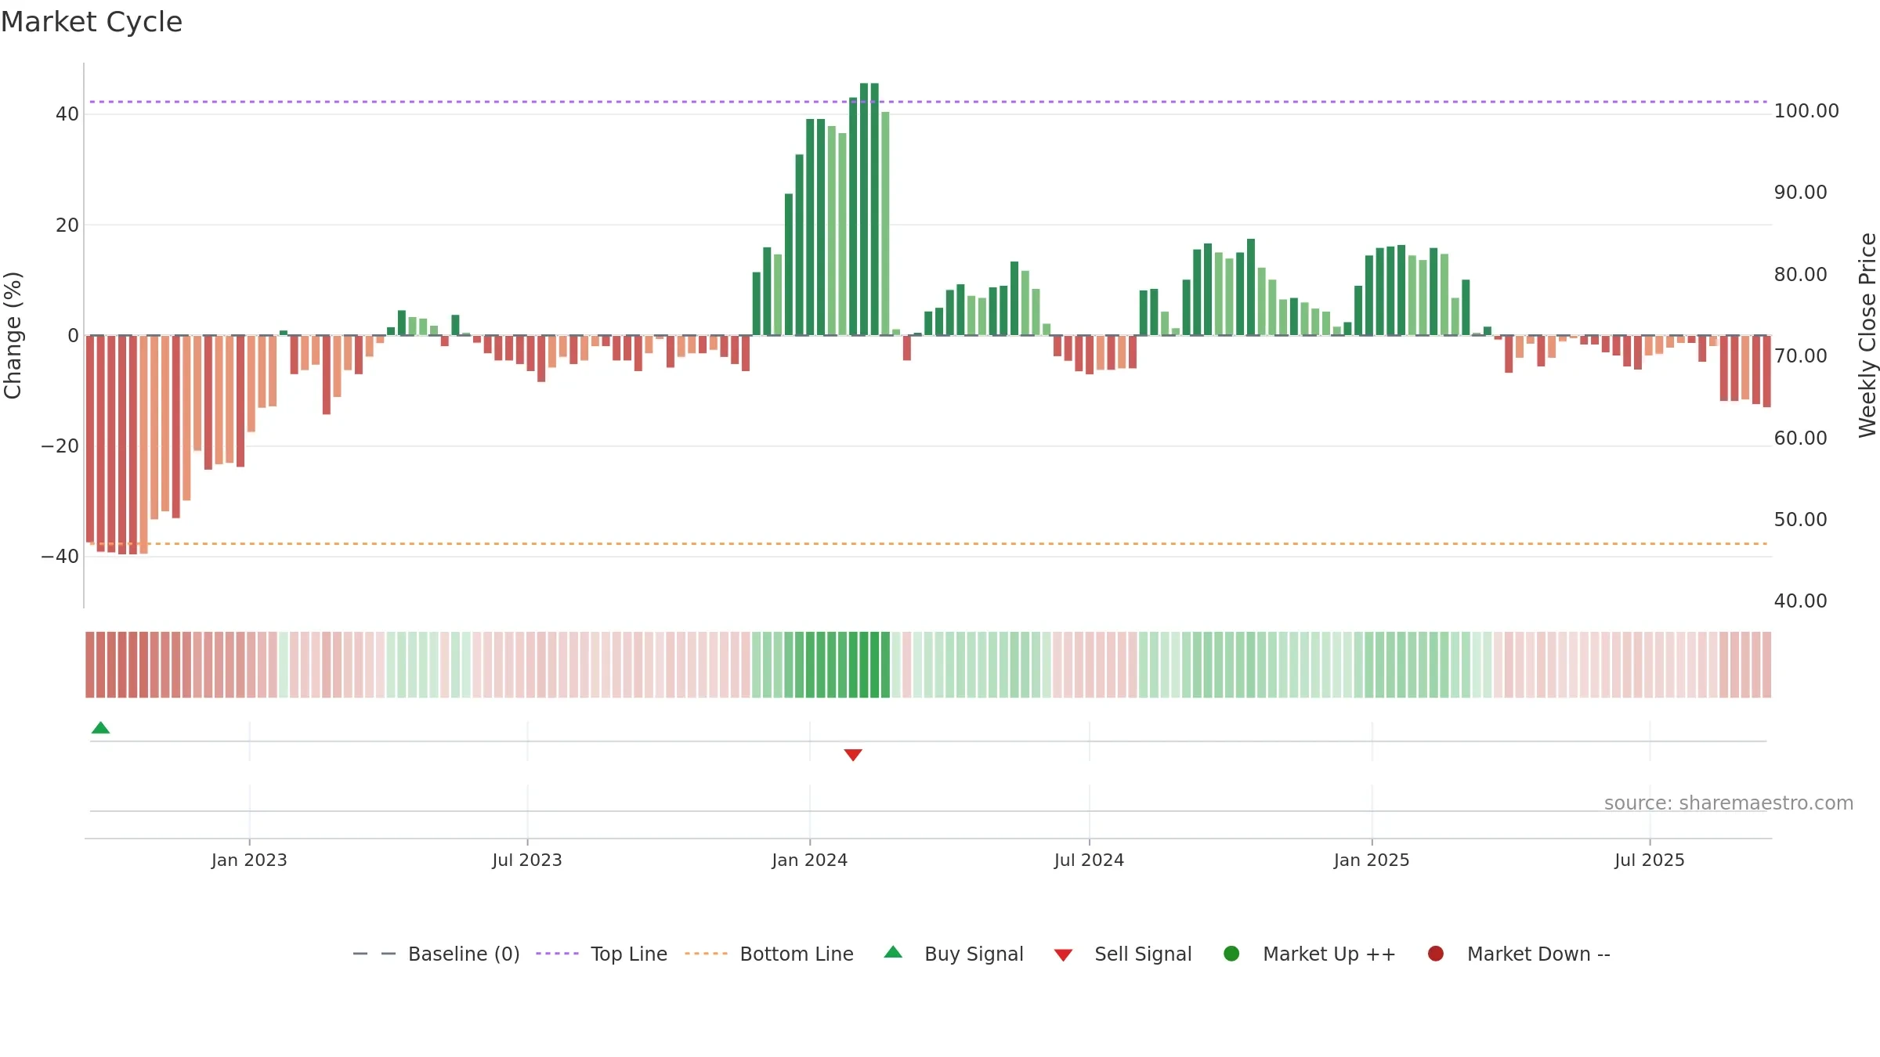This screenshot has height=1057, width=1880.
Task: Click the 60.00 price axis label
Action: tap(1800, 438)
